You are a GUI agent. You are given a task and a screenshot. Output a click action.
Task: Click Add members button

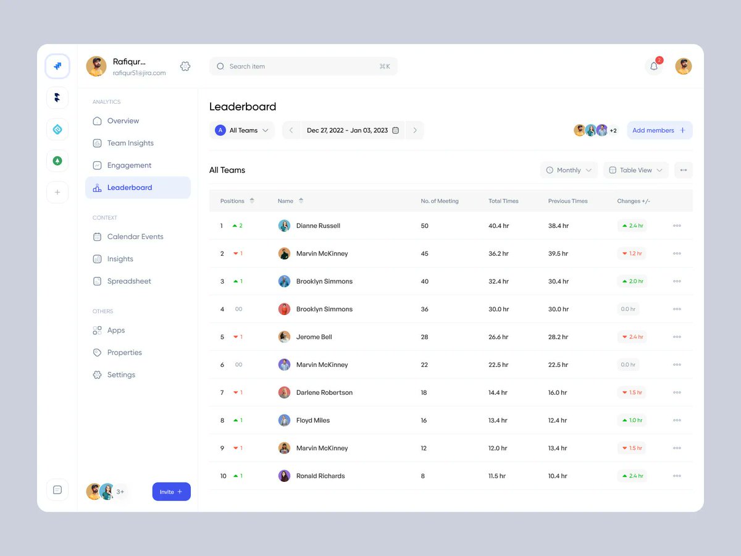(659, 130)
